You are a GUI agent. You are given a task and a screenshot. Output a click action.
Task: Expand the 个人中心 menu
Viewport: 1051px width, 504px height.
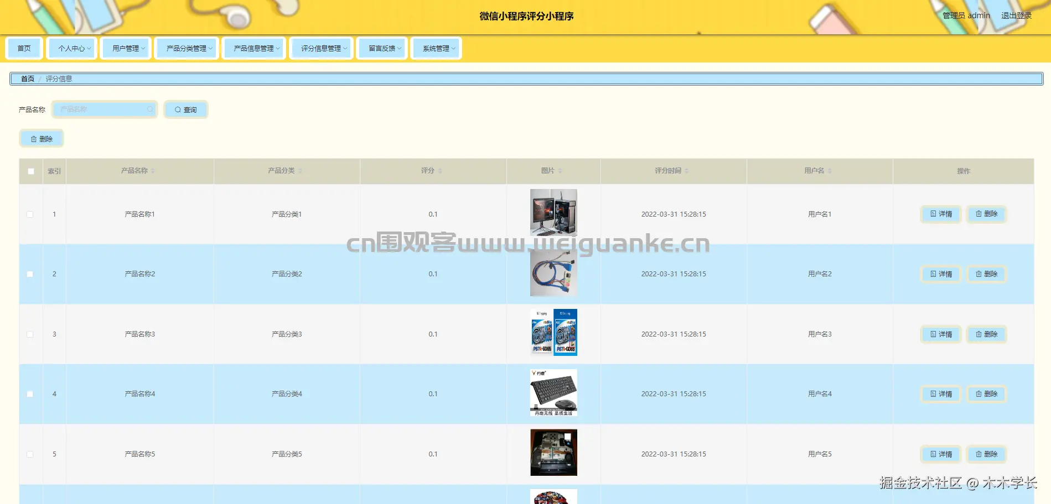tap(72, 48)
